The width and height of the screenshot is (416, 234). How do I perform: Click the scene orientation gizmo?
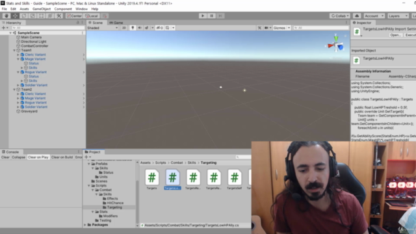pos(336,45)
